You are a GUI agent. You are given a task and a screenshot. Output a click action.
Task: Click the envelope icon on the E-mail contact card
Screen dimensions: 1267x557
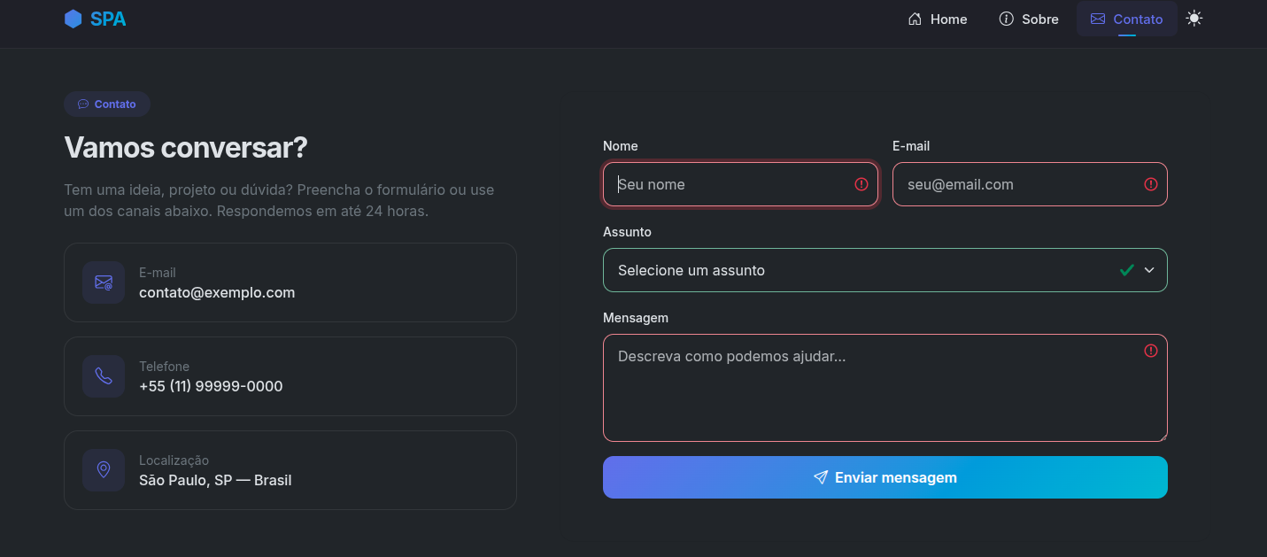tap(104, 282)
